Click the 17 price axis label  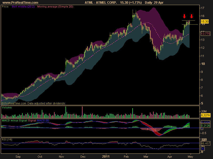(203, 8)
